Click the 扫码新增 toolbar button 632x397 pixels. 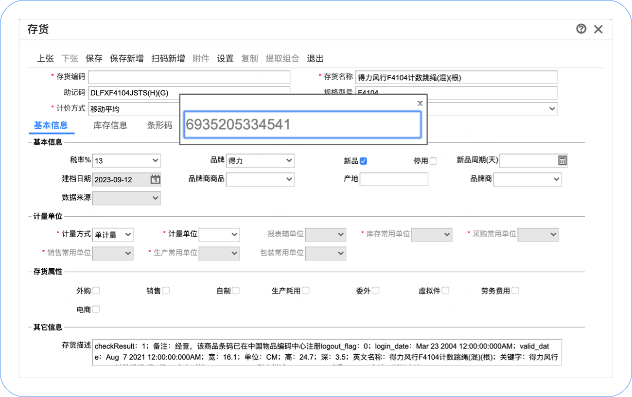168,59
